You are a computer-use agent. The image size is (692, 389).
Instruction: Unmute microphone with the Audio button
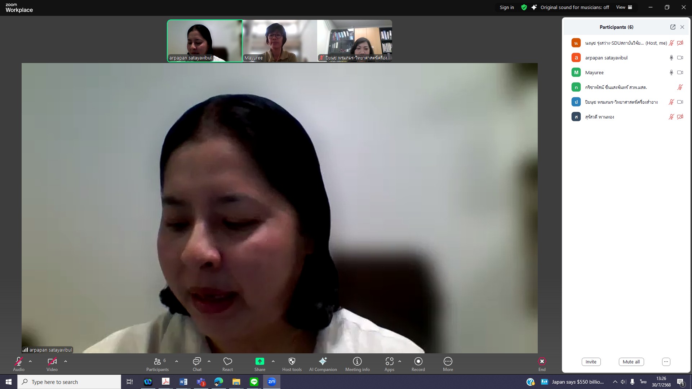[19, 364]
